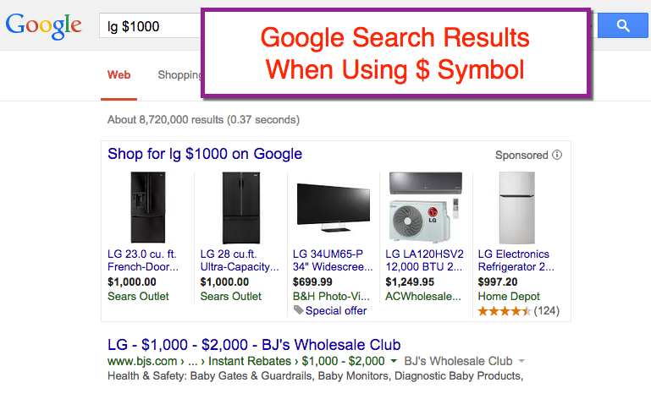This screenshot has width=651, height=399.
Task: Click the Sponsored info icon
Action: point(557,156)
